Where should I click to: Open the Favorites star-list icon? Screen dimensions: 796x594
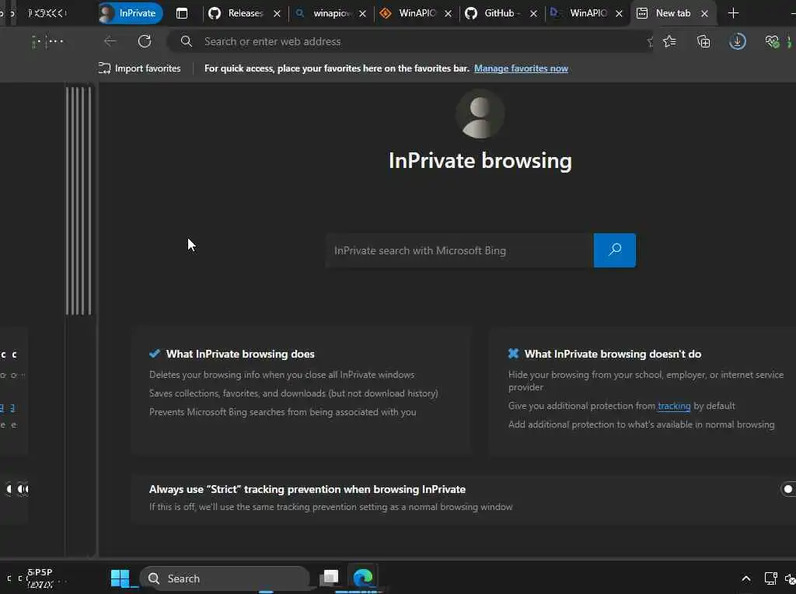[669, 42]
